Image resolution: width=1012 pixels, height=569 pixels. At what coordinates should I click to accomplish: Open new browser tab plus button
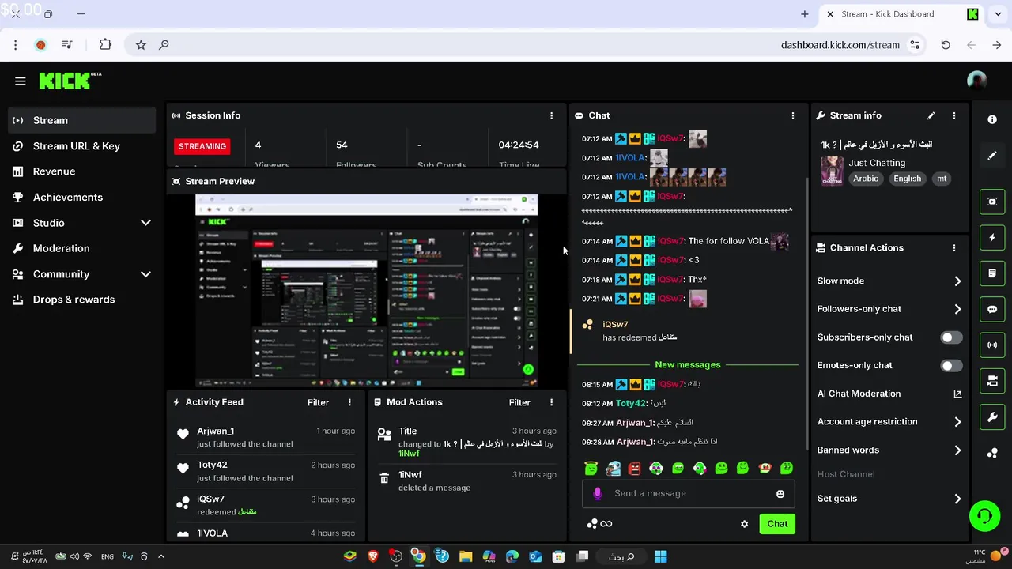(x=805, y=14)
